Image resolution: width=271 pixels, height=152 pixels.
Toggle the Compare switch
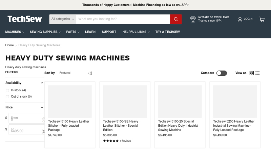(222, 73)
